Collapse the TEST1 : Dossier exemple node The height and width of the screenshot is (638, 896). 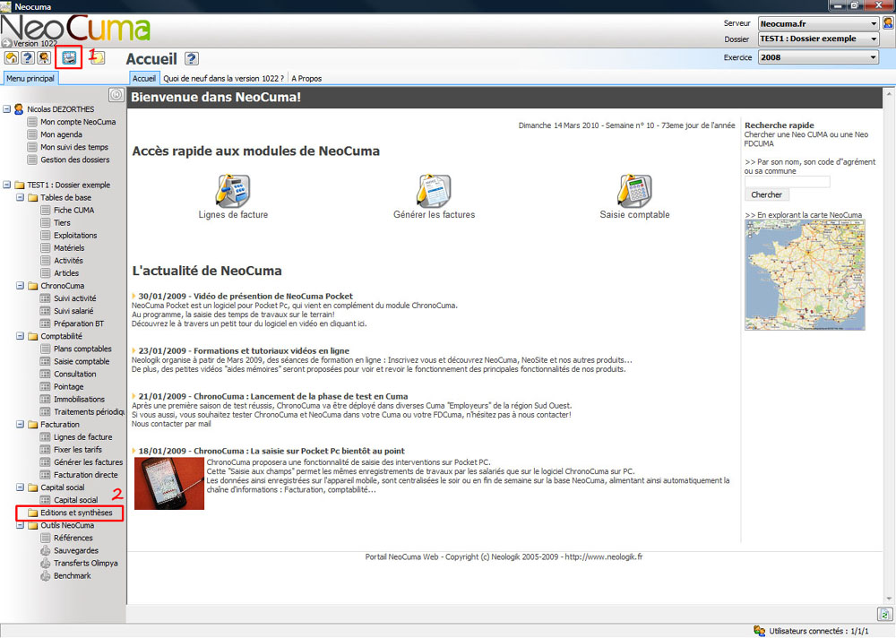coord(7,185)
